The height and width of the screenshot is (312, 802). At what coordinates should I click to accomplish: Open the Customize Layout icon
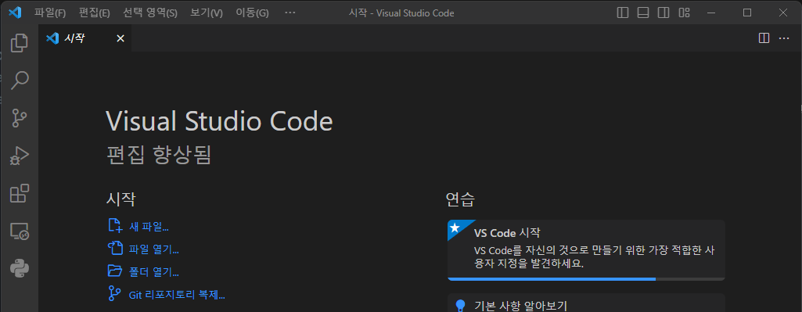pos(684,13)
